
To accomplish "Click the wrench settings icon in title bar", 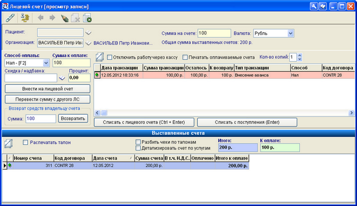I will point(314,6).
